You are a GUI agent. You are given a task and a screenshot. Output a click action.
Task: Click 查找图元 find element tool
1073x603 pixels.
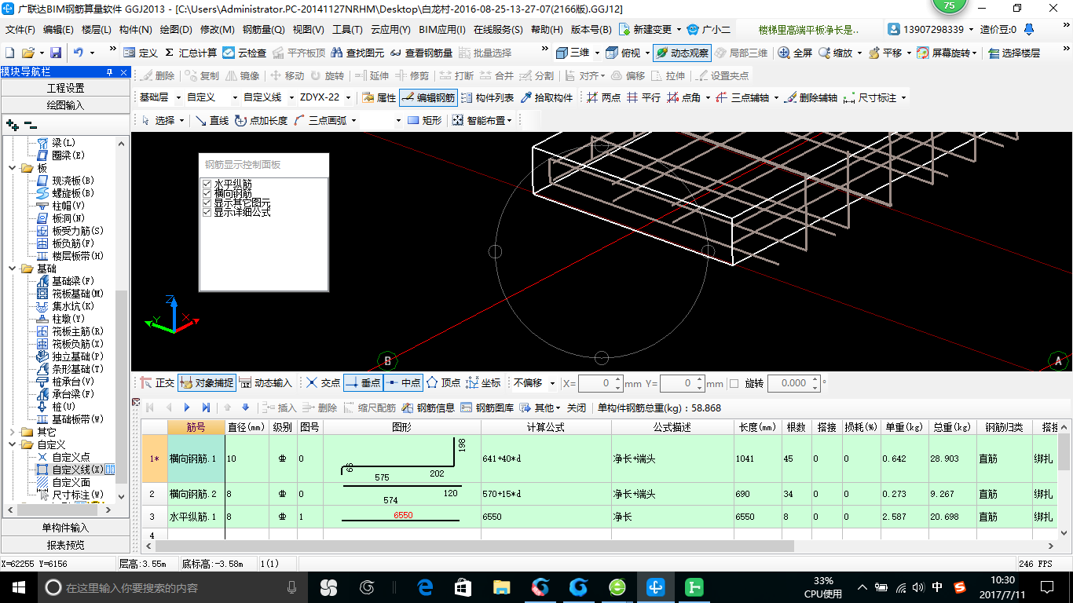358,53
